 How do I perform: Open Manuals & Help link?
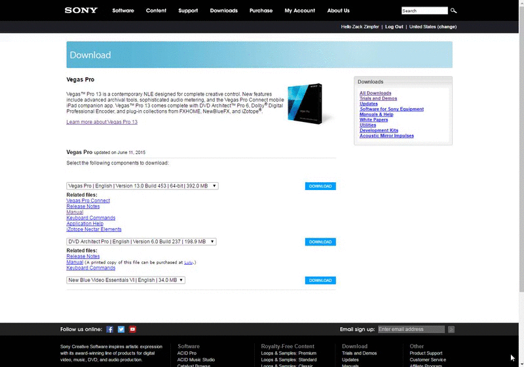coord(376,115)
